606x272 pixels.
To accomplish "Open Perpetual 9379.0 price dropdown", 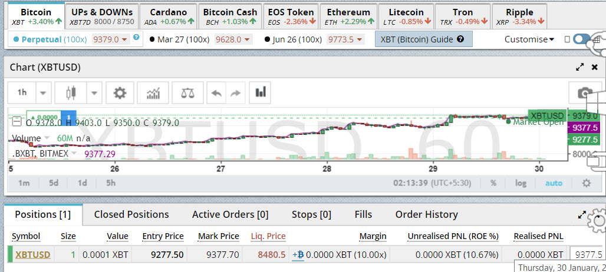I will click(110, 39).
